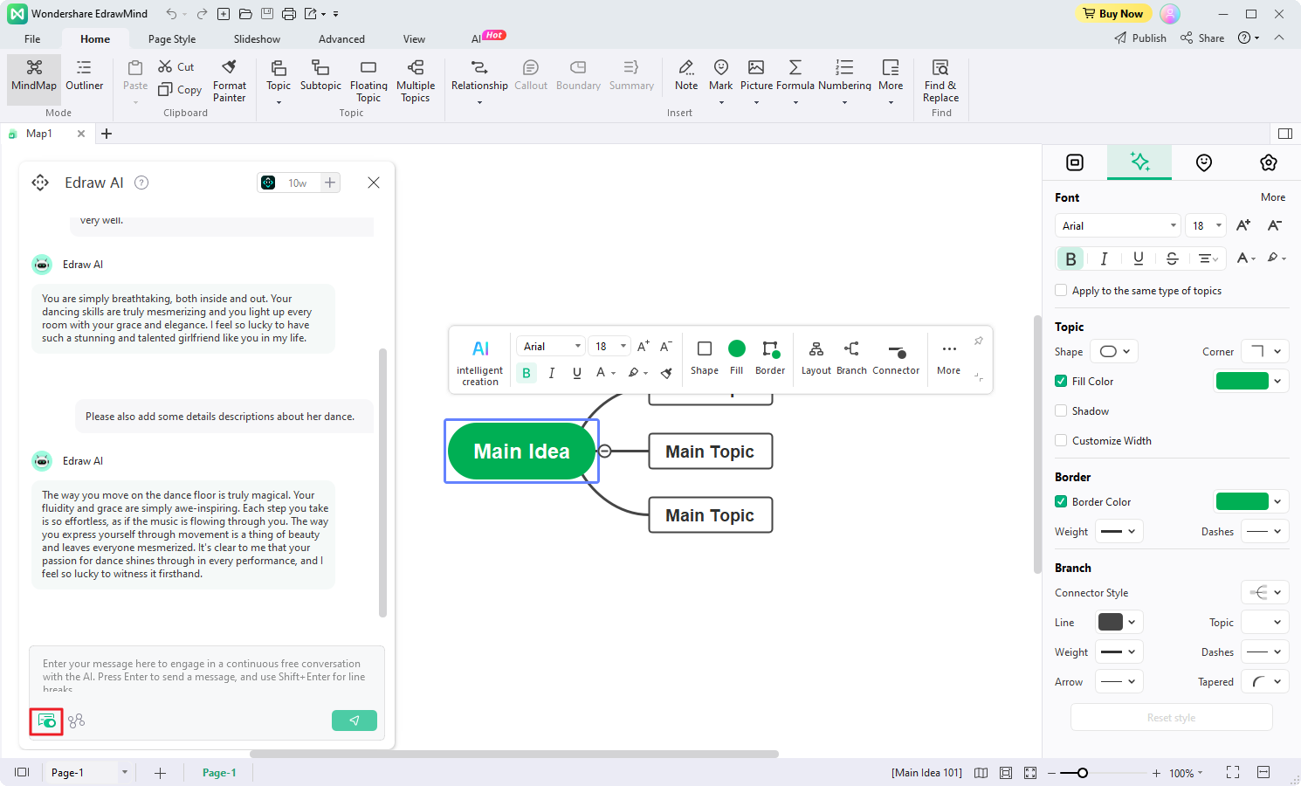Image resolution: width=1301 pixels, height=786 pixels.
Task: Click the AI scene icon beside the message box
Action: pos(77,720)
